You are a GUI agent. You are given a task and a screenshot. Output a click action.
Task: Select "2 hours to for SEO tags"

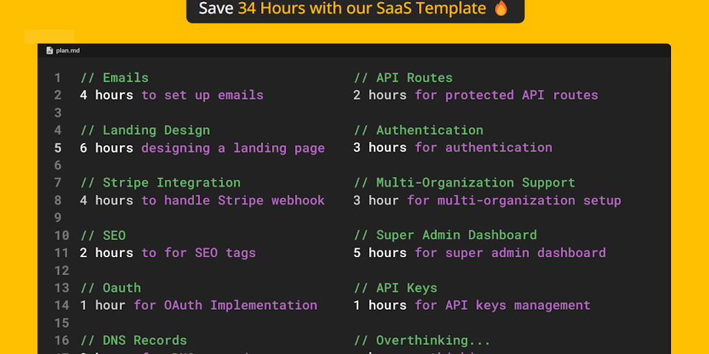168,253
